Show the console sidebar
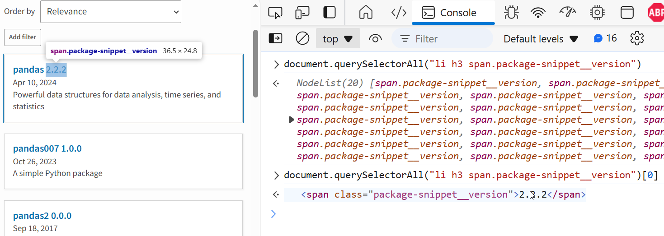Image resolution: width=664 pixels, height=236 pixels. pyautogui.click(x=275, y=38)
